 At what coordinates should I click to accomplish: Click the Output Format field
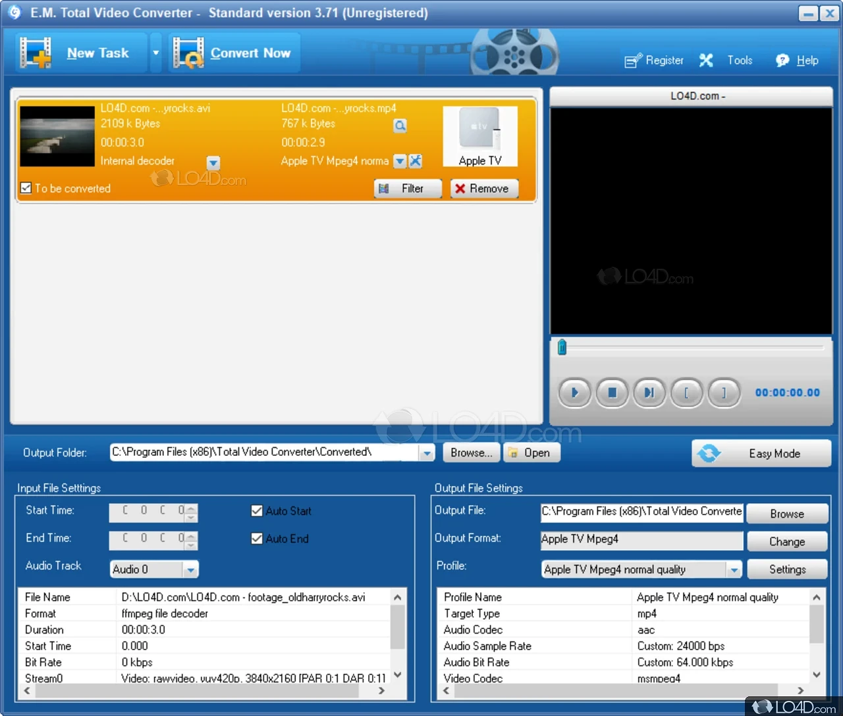click(641, 539)
